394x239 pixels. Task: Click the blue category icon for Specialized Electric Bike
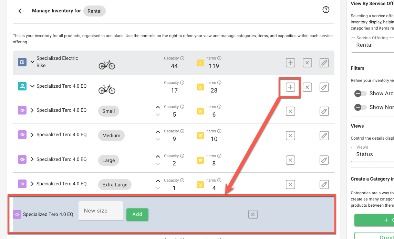coord(22,62)
